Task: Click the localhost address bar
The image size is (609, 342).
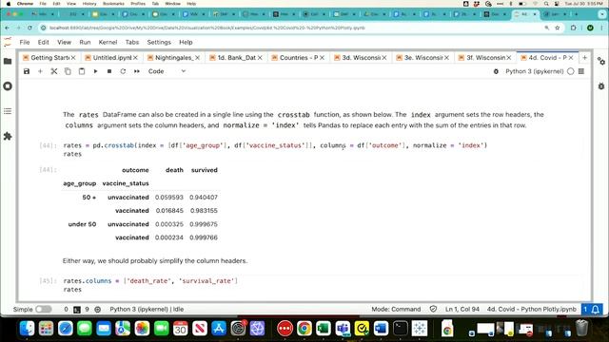Action: click(295, 28)
